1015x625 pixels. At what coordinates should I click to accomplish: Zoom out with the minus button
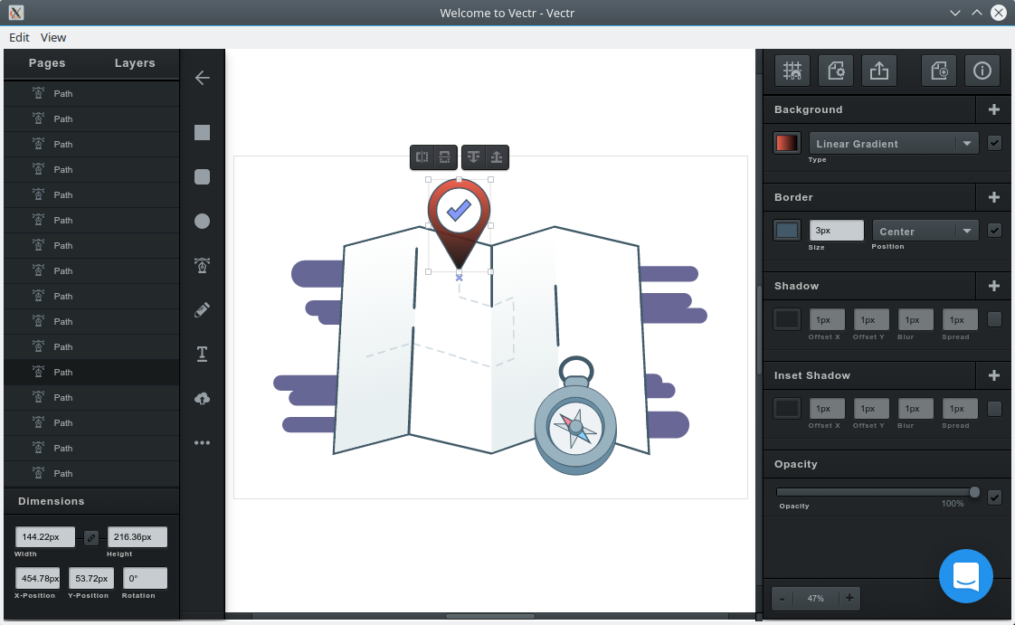pos(782,599)
